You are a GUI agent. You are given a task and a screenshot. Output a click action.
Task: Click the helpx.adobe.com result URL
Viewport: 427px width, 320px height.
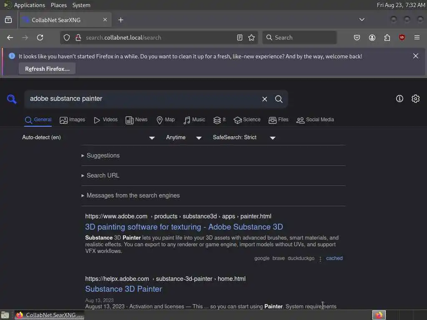click(165, 279)
